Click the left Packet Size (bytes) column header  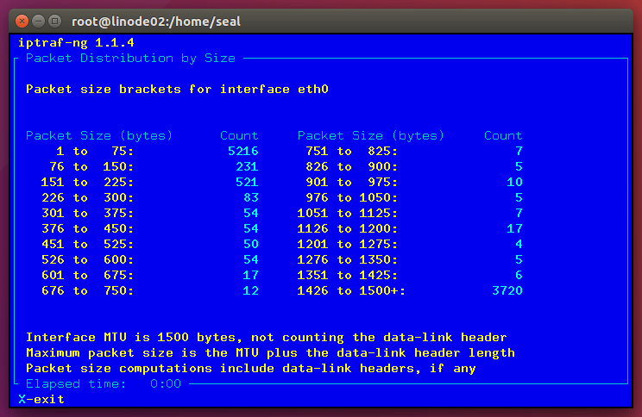[99, 136]
